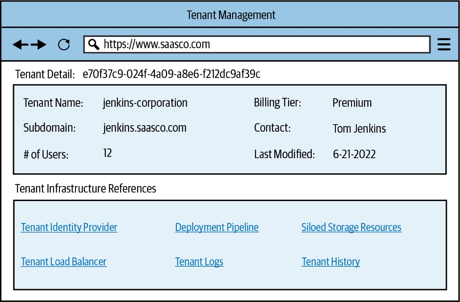Screen dimensions: 460x302
Task: Click the number of users value 12
Action: point(107,153)
